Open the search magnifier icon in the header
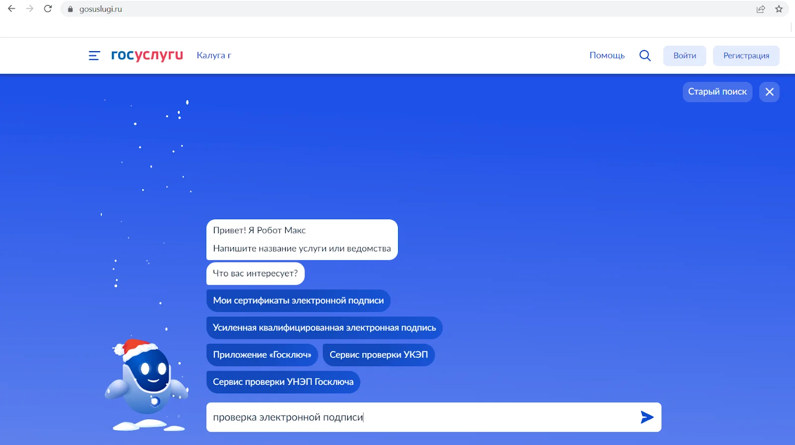 [x=645, y=56]
